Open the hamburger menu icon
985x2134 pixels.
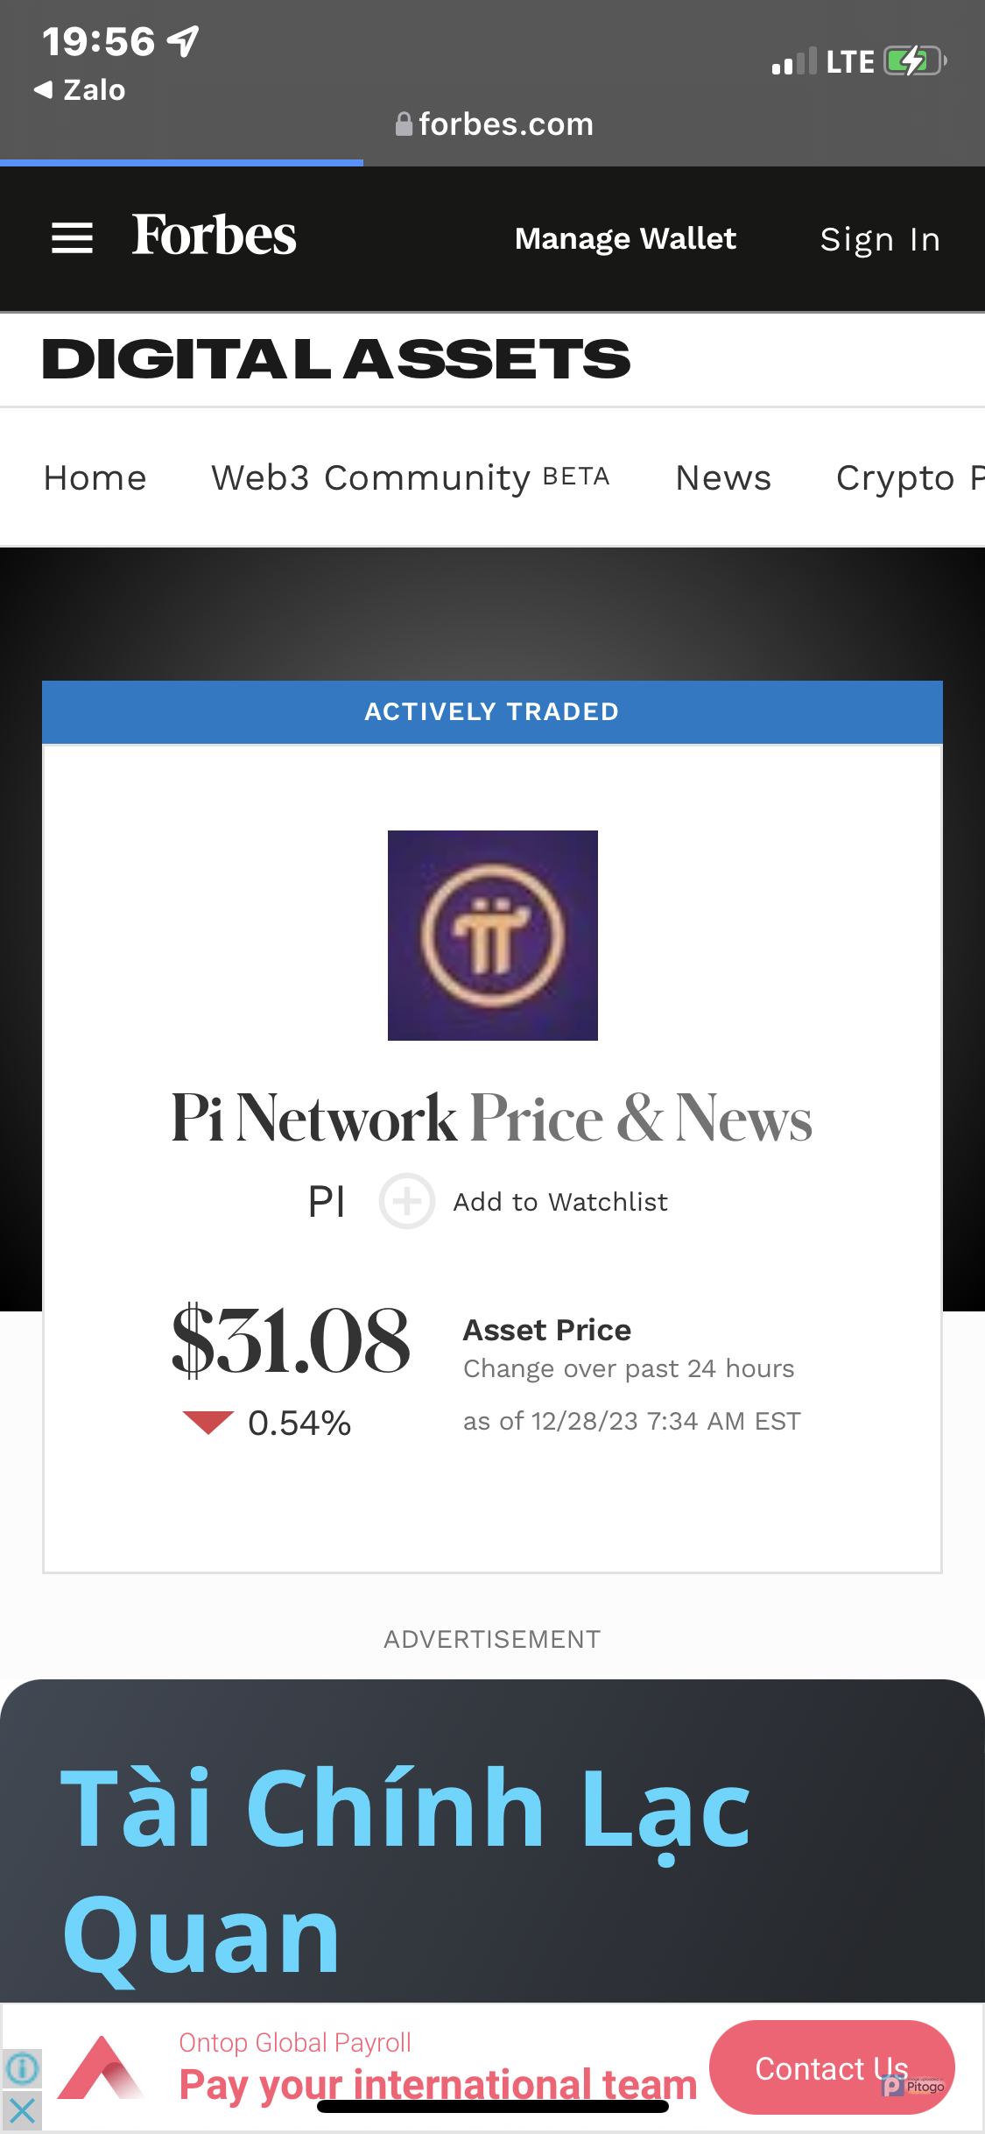[72, 238]
